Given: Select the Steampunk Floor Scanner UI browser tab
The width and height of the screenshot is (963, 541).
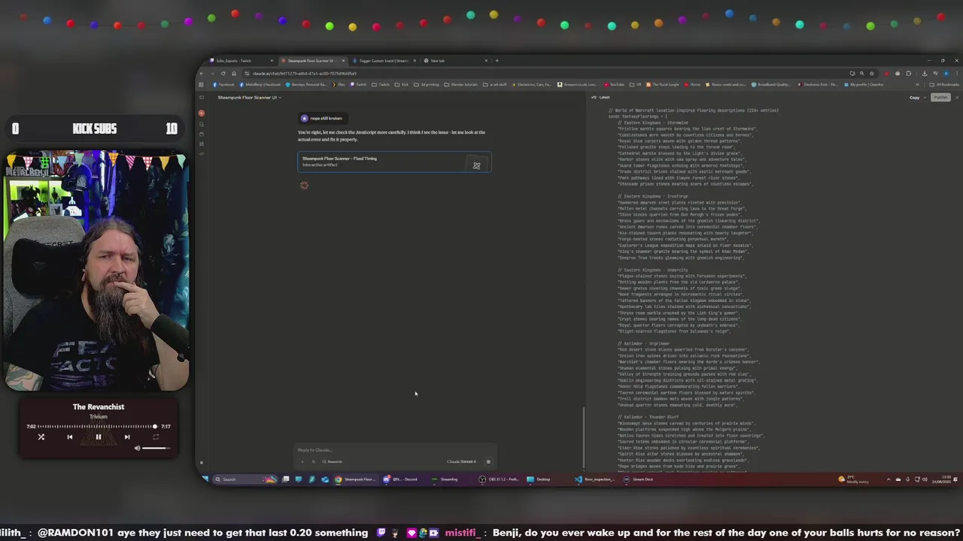Looking at the screenshot, I should 312,60.
